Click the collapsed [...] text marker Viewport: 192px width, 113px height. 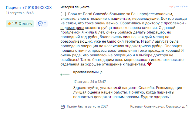pos(64,14)
